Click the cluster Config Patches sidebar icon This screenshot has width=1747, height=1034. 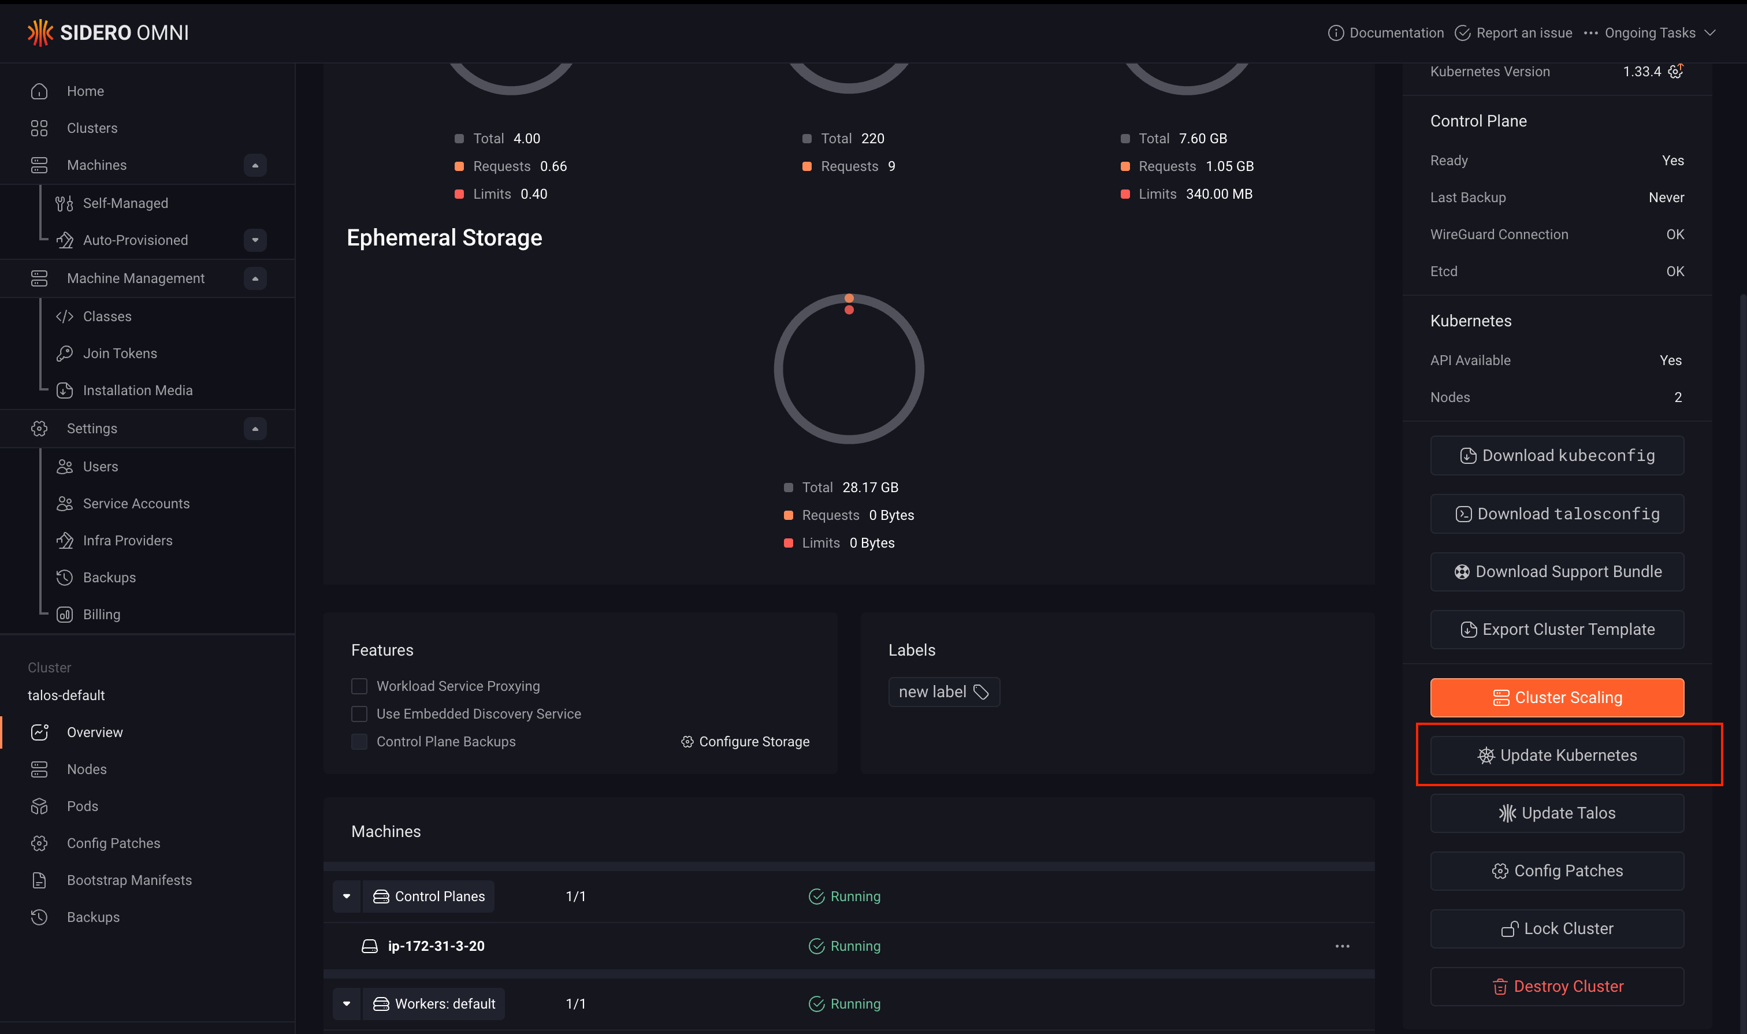coord(40,843)
